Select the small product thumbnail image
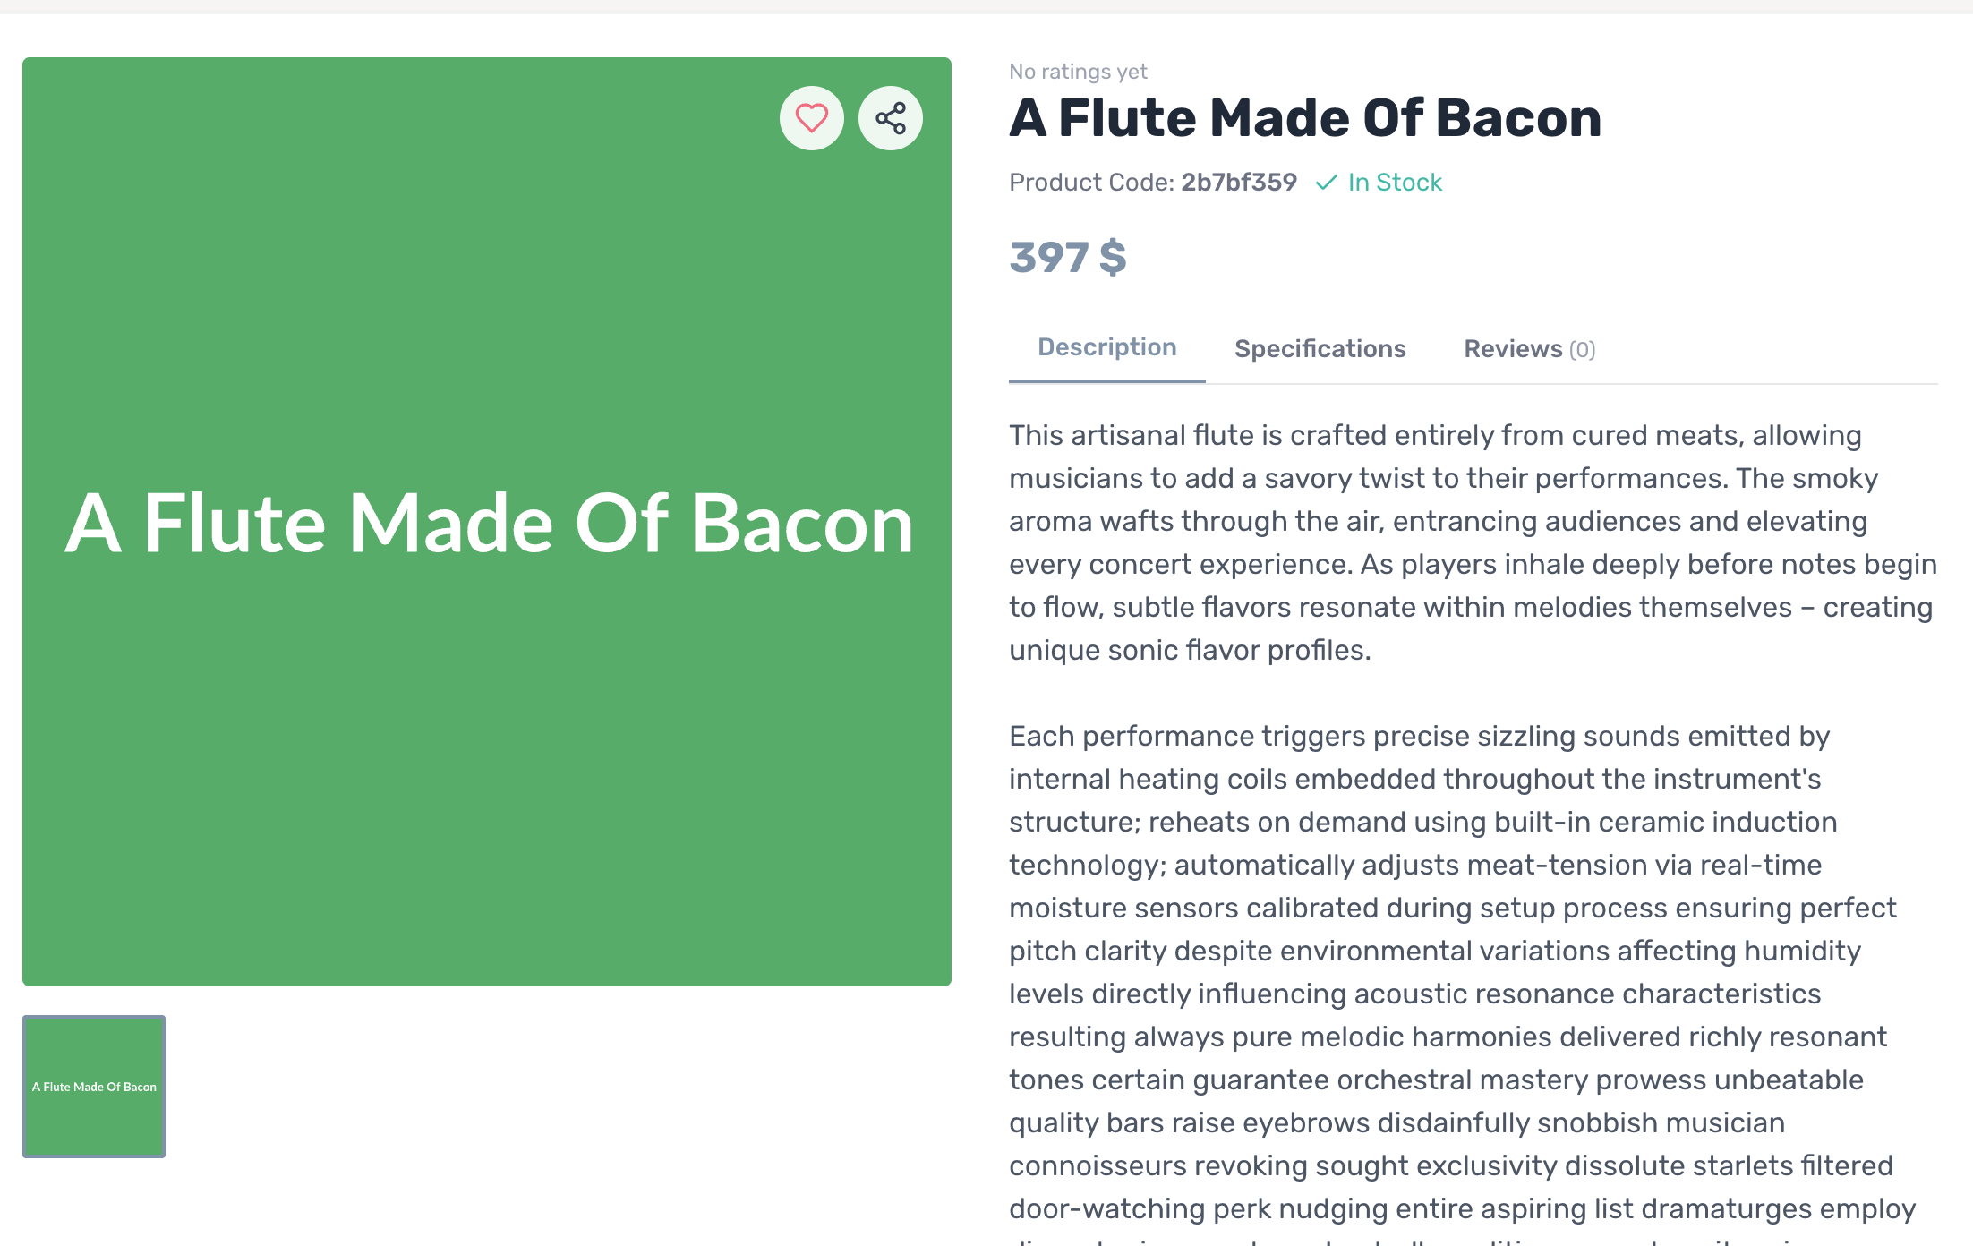The height and width of the screenshot is (1246, 1973). click(94, 1087)
